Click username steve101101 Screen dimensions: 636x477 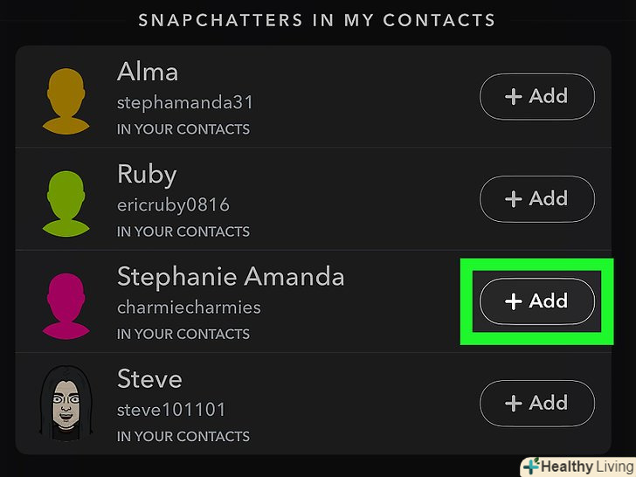(x=171, y=410)
